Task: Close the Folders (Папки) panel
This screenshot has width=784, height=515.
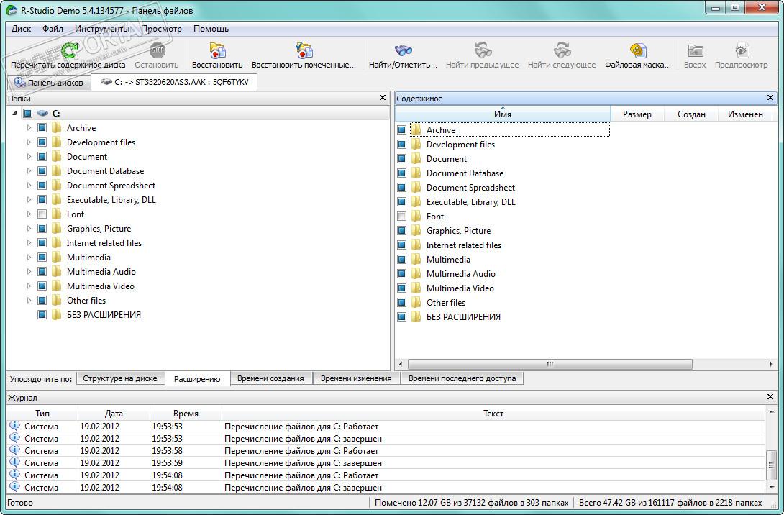Action: point(383,98)
